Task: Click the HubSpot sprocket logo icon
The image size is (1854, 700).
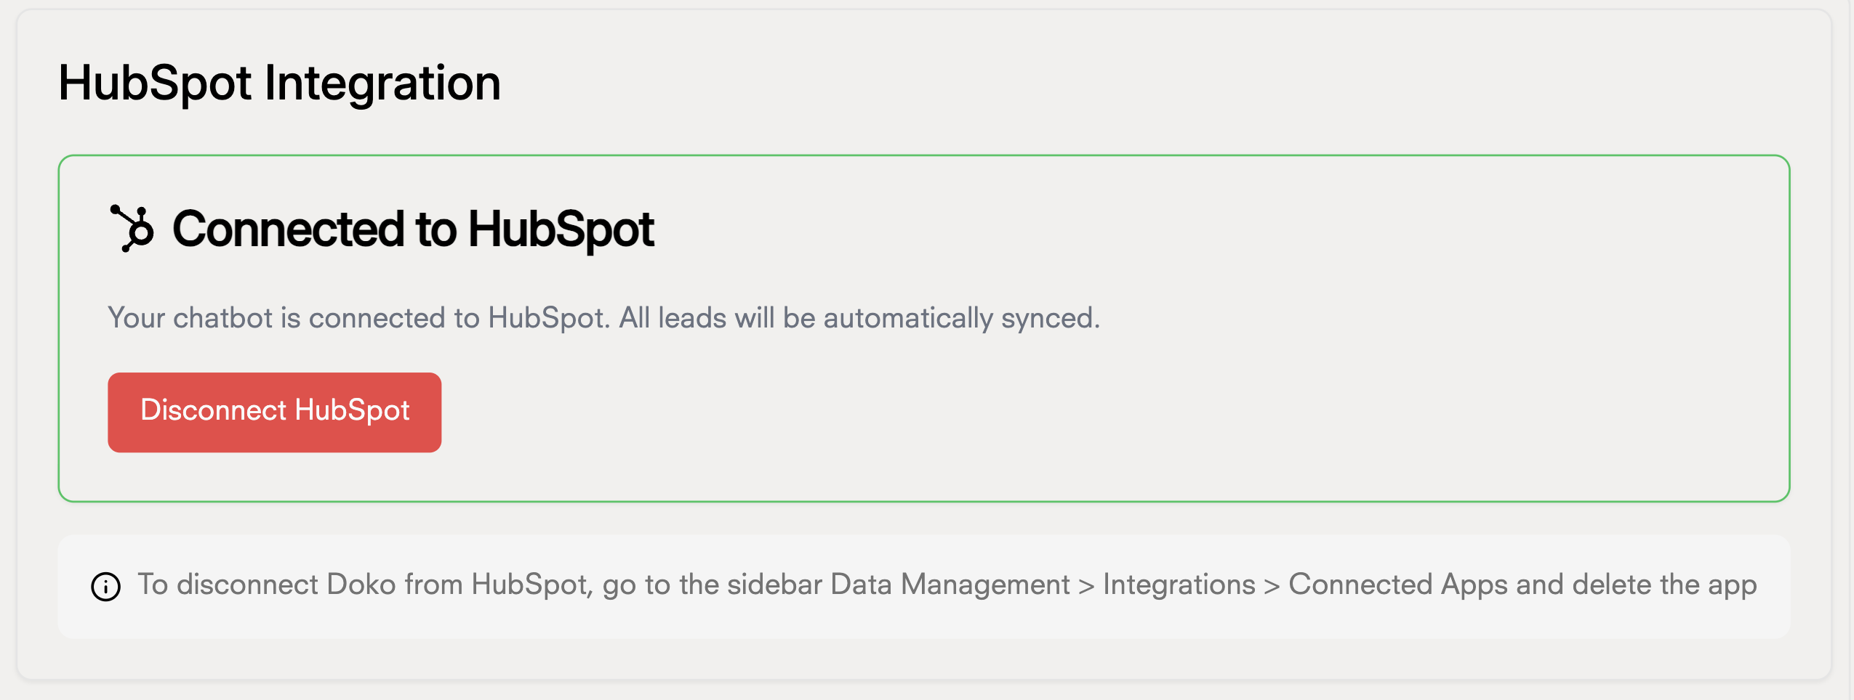Action: [x=132, y=229]
